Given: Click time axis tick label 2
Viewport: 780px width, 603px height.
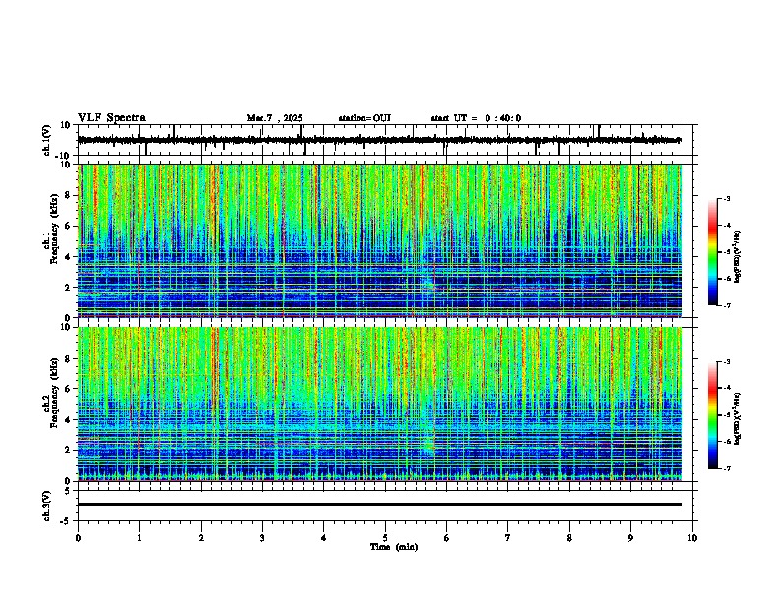Looking at the screenshot, I should 201,538.
